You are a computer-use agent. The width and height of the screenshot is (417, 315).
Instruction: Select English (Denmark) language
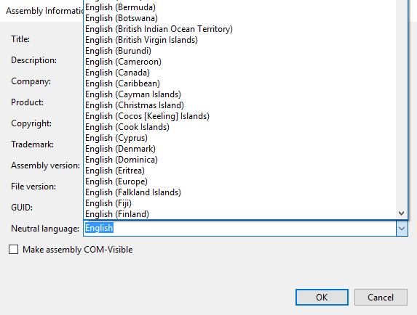(240, 149)
